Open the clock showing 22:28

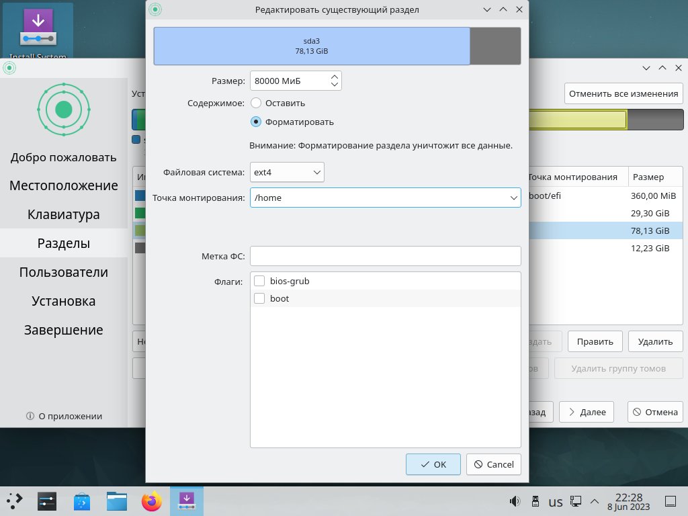pyautogui.click(x=629, y=501)
